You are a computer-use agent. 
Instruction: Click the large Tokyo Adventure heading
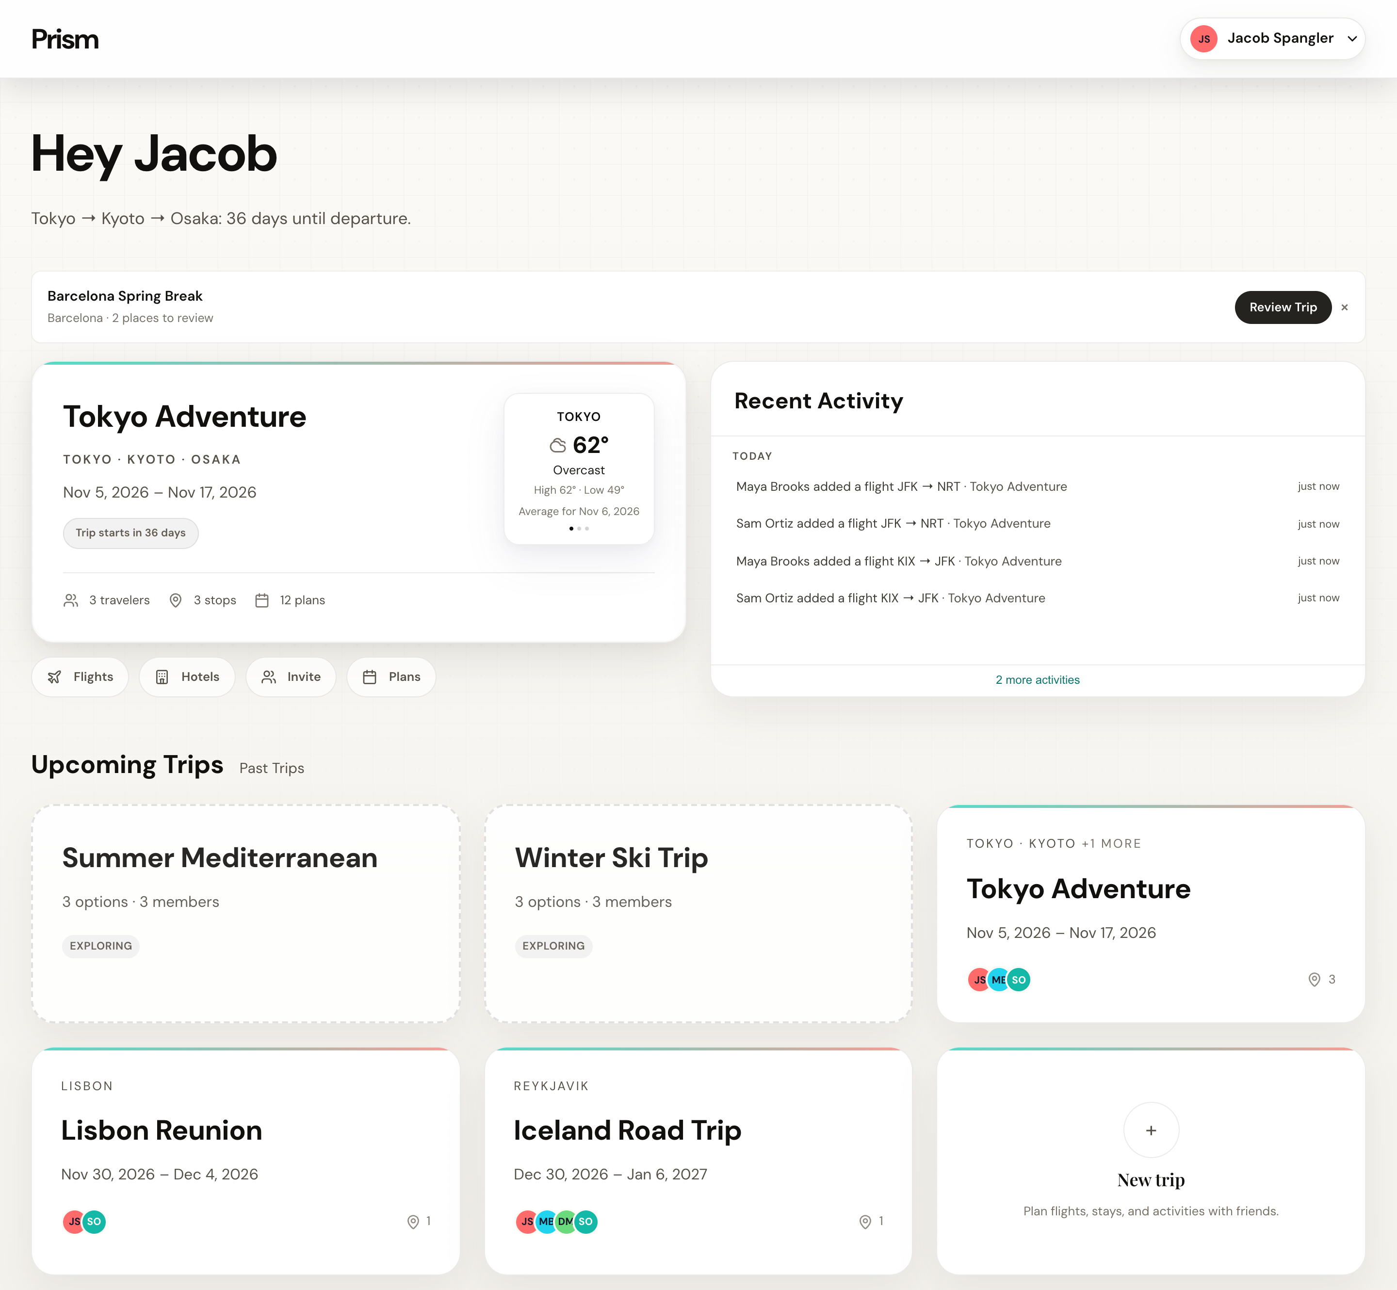[184, 417]
